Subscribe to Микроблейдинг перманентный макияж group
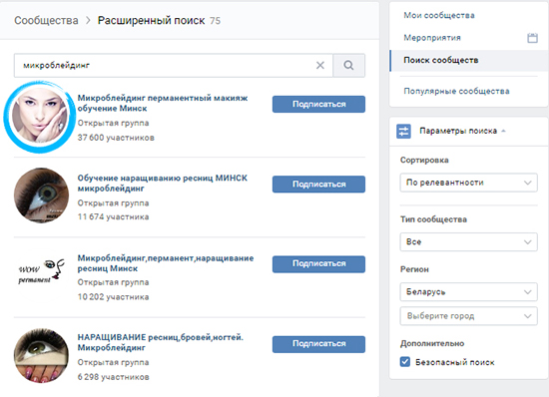Image resolution: width=549 pixels, height=397 pixels. tap(318, 104)
